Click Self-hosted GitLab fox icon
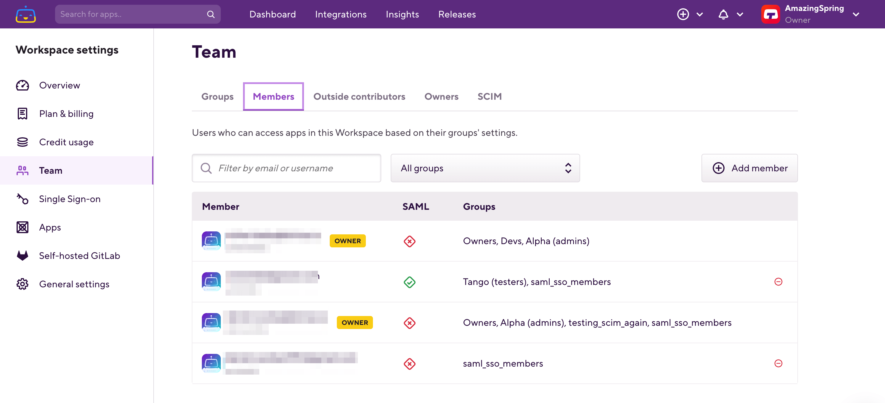 pyautogui.click(x=22, y=256)
